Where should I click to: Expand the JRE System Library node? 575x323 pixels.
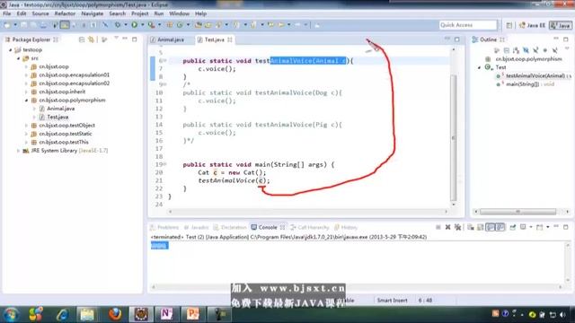click(x=18, y=151)
